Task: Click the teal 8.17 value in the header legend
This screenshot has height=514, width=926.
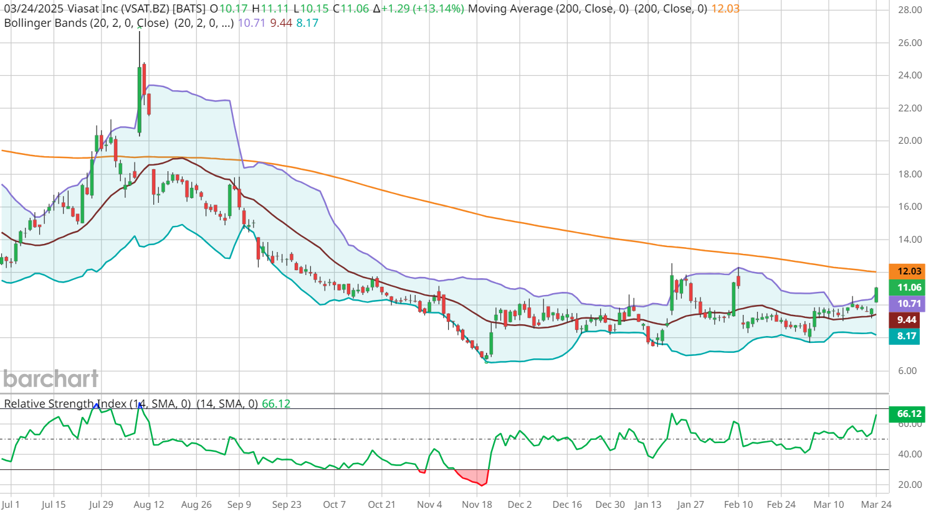Action: [307, 23]
